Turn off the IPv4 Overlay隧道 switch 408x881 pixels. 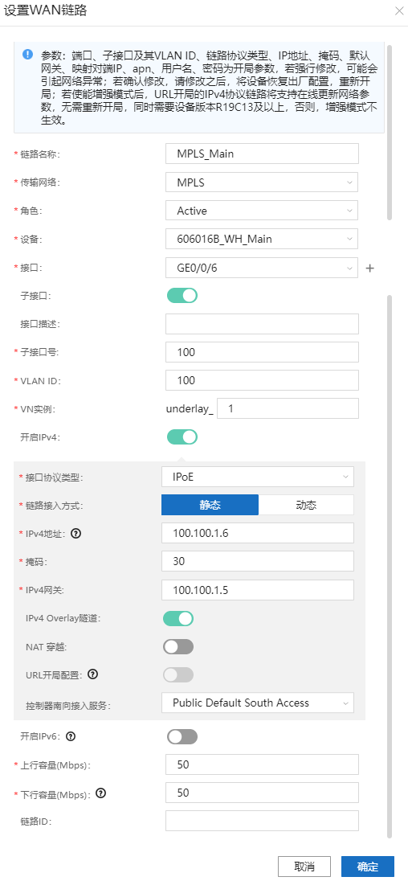click(178, 619)
